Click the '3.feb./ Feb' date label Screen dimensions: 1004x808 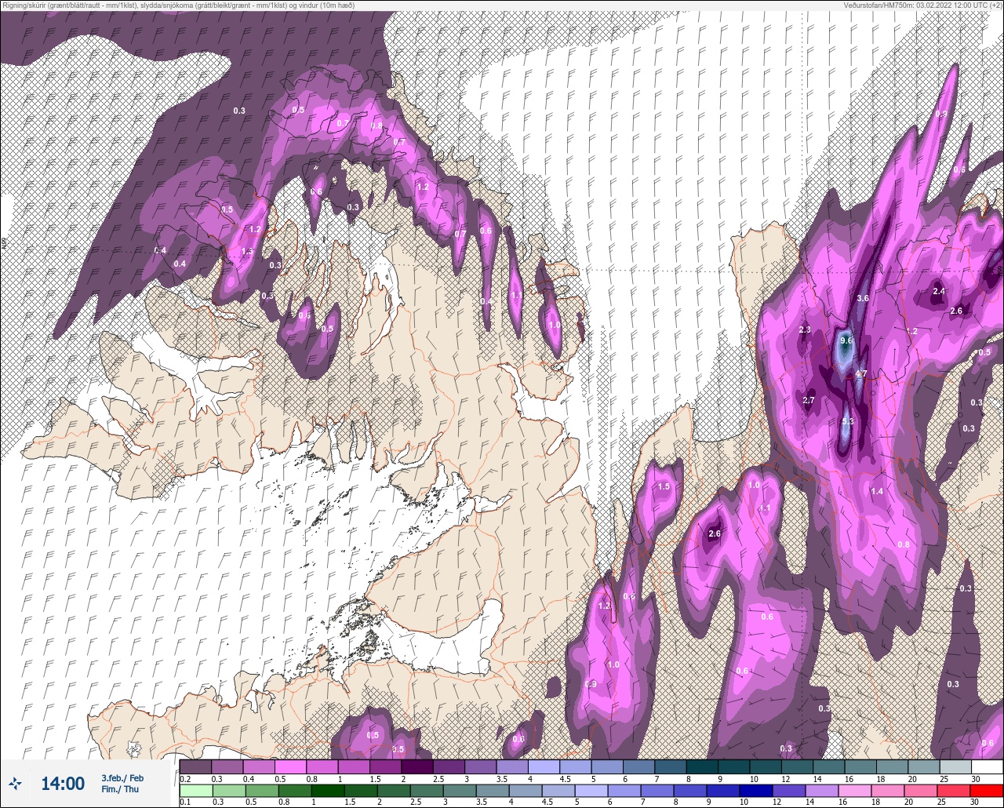pyautogui.click(x=122, y=777)
